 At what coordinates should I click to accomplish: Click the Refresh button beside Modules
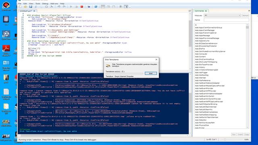(x=246, y=15)
